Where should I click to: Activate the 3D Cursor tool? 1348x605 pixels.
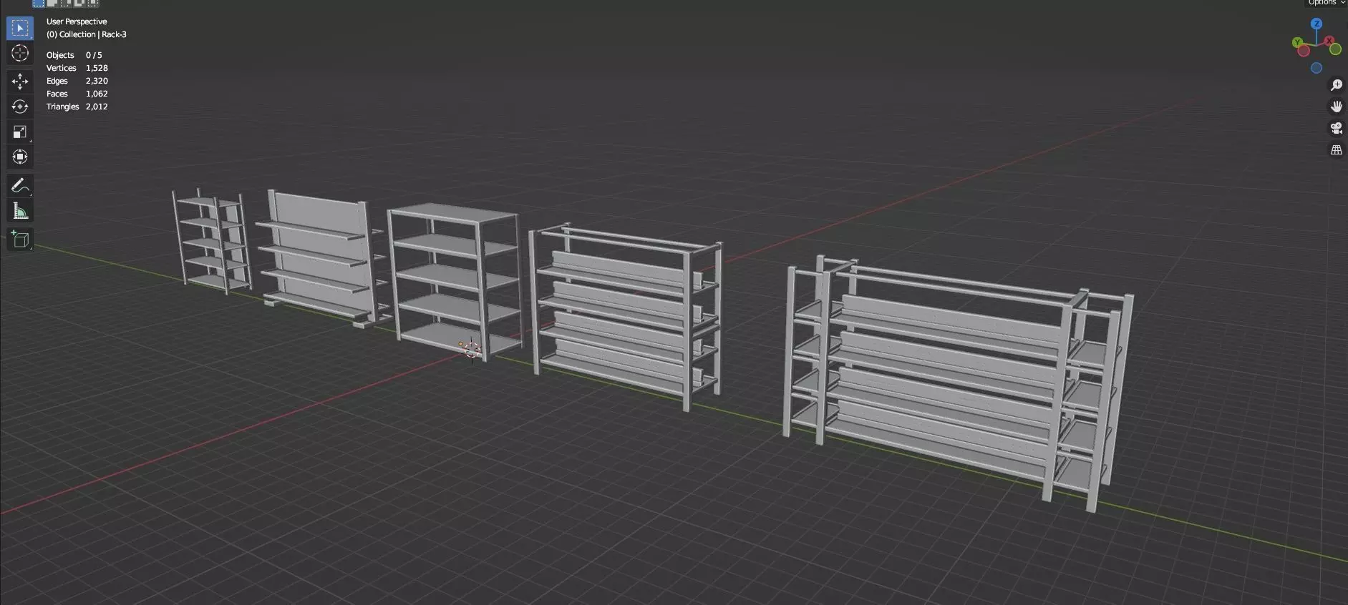[20, 53]
